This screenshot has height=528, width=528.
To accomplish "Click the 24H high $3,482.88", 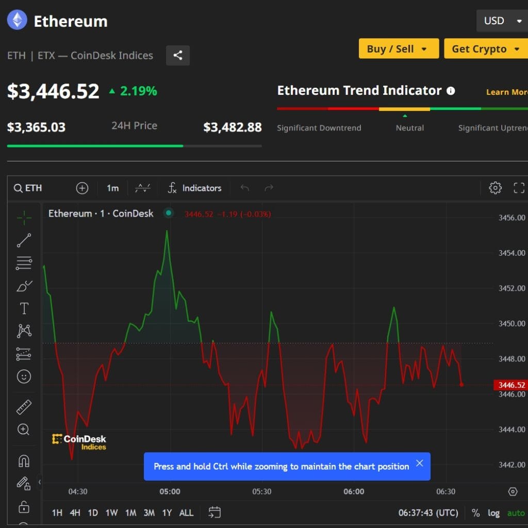I will 233,127.
